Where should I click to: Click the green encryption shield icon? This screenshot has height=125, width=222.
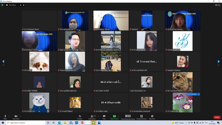pyautogui.click(x=2, y=5)
